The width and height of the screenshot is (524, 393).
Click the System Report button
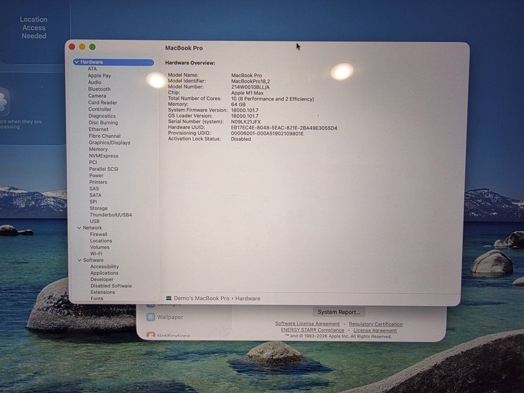(x=339, y=312)
